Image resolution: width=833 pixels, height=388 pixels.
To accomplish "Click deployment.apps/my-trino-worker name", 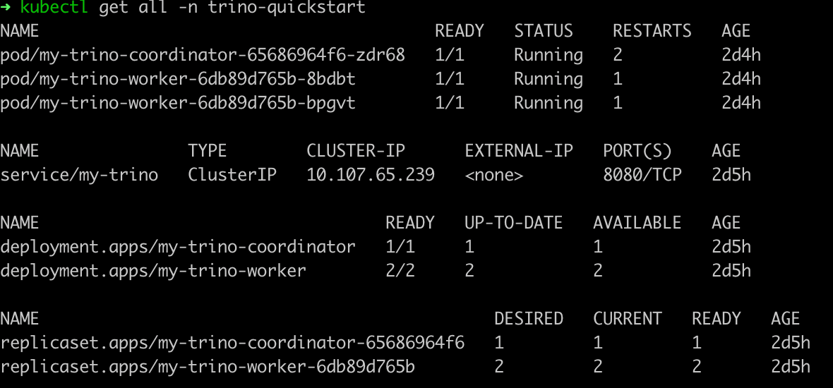I will [x=153, y=271].
